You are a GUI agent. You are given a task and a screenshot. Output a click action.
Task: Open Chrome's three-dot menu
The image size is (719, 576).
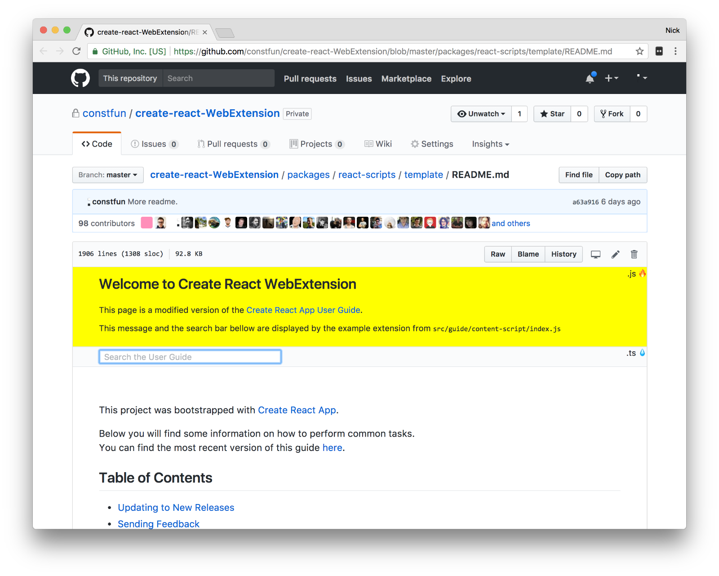coord(675,51)
